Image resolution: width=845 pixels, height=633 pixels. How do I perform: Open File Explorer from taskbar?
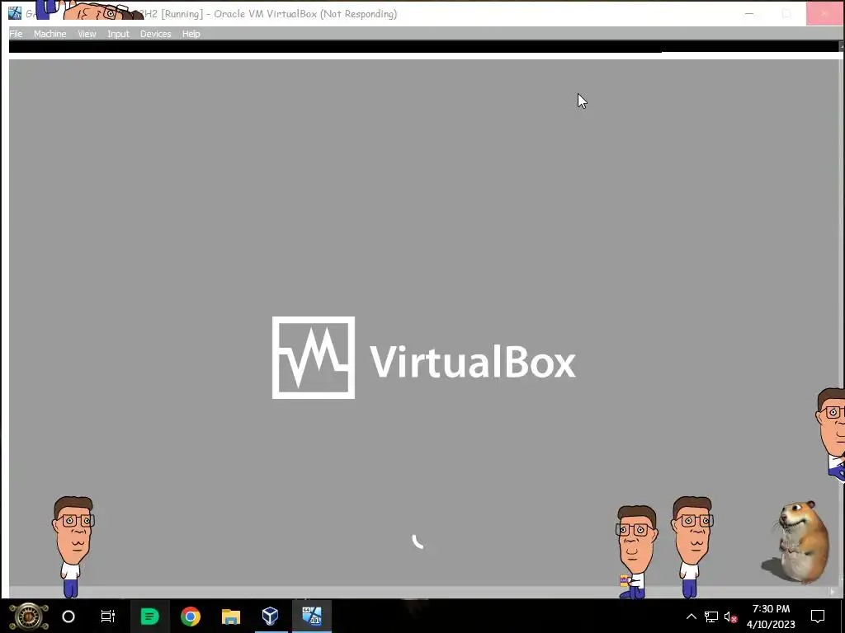231,617
